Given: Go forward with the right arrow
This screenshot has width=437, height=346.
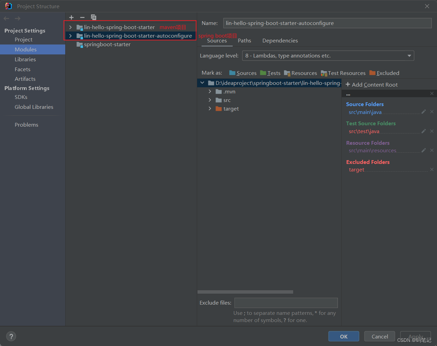Looking at the screenshot, I should [17, 18].
